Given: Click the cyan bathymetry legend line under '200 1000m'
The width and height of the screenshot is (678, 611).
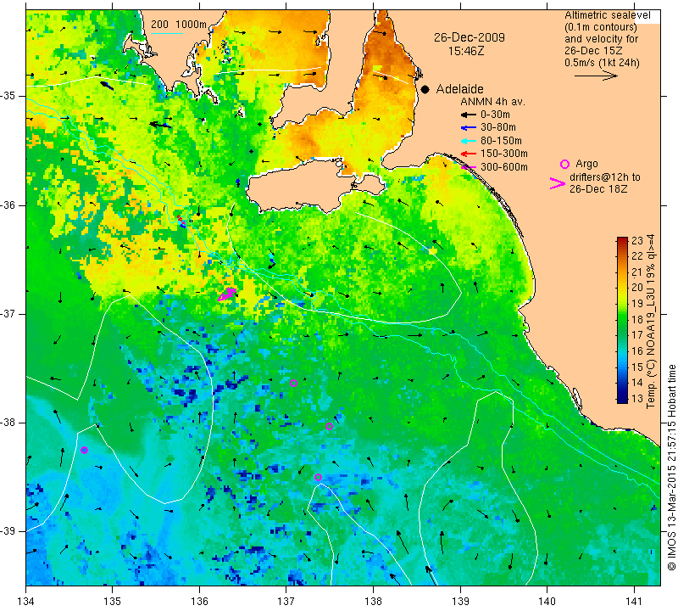Looking at the screenshot, I should pos(167,33).
